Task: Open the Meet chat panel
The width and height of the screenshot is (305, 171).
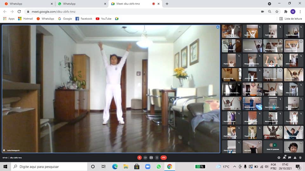Action: [x=290, y=157]
